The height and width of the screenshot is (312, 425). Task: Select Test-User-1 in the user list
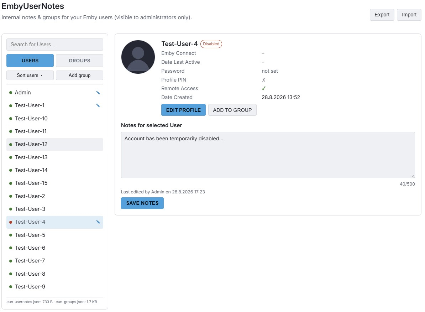tap(55, 105)
